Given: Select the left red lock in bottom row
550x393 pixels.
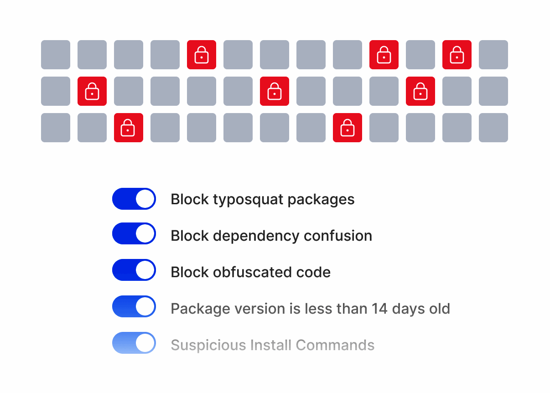Looking at the screenshot, I should pos(129,128).
